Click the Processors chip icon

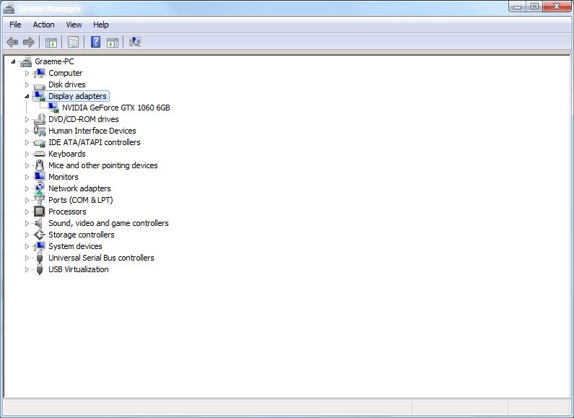coord(40,212)
